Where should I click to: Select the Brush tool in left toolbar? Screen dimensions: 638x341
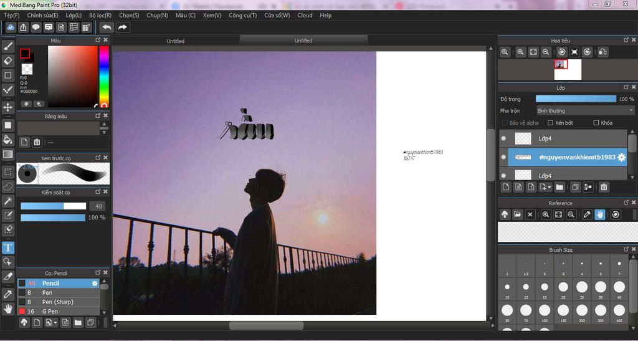[x=8, y=46]
